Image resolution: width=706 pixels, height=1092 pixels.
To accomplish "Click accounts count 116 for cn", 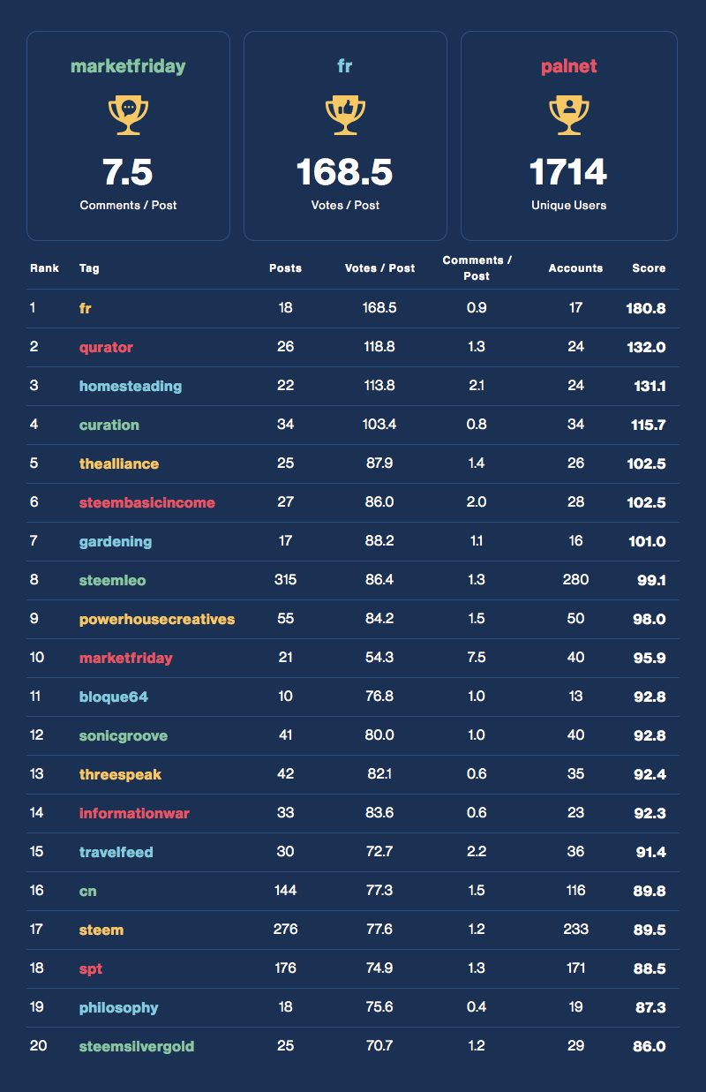I will (x=575, y=891).
